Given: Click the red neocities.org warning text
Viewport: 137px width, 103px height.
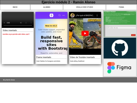Looking at the screenshot, I should (x=16, y=34).
